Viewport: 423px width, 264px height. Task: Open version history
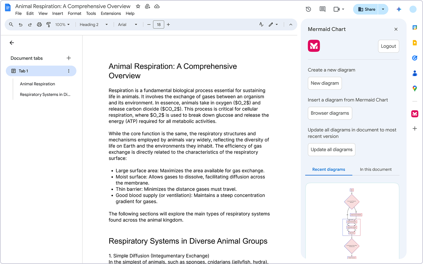308,9
